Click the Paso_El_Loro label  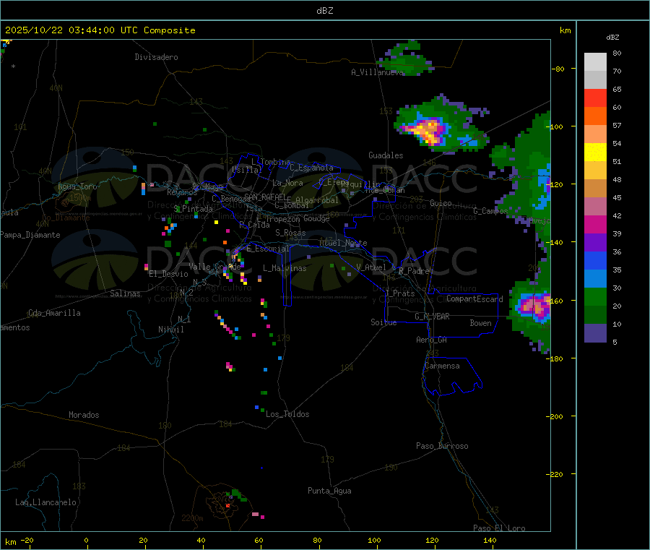(x=499, y=528)
